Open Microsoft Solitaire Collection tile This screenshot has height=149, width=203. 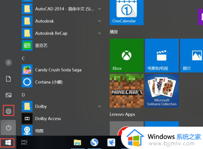(162, 91)
